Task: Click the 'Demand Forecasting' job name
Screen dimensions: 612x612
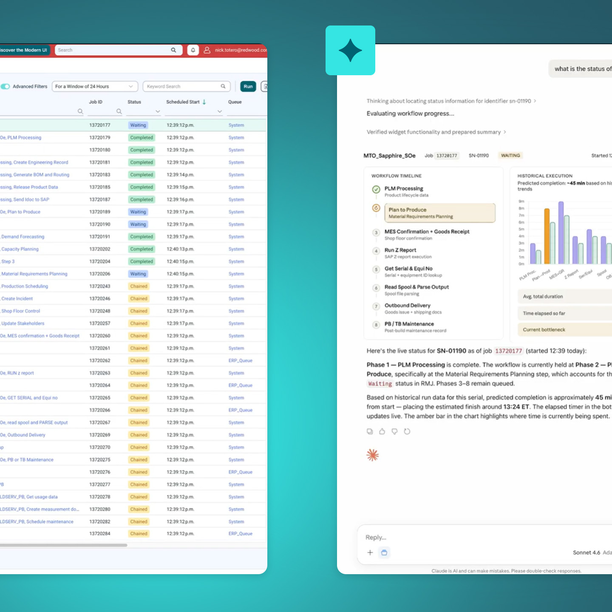Action: click(x=23, y=237)
